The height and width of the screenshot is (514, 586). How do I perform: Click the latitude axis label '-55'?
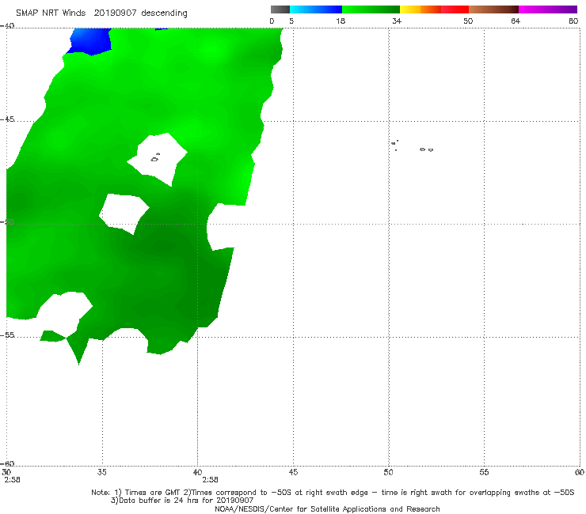point(7,334)
